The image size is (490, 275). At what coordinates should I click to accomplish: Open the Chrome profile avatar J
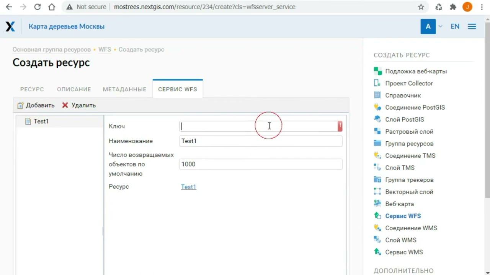pyautogui.click(x=467, y=7)
